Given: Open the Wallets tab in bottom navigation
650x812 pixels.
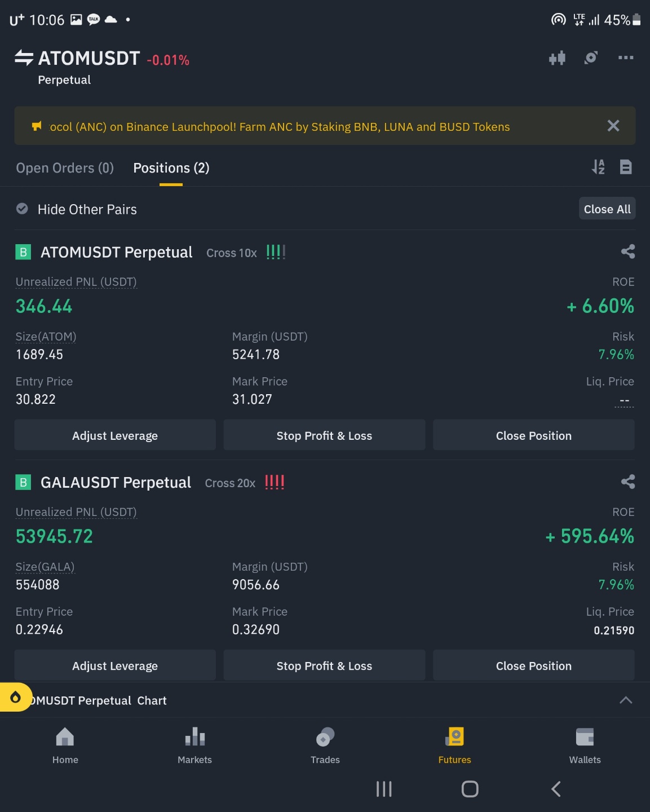Looking at the screenshot, I should pos(585,745).
